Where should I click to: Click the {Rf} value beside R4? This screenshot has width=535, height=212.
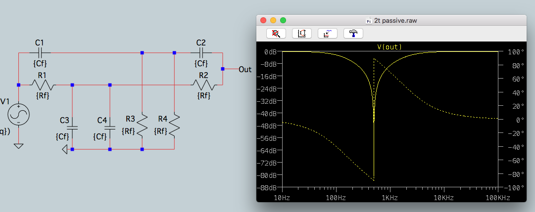161,131
